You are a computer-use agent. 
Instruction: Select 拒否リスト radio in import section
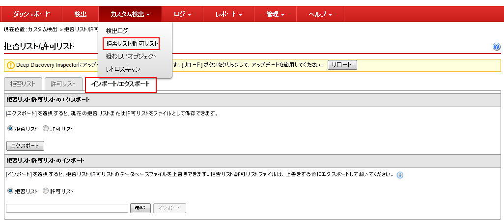[10, 191]
